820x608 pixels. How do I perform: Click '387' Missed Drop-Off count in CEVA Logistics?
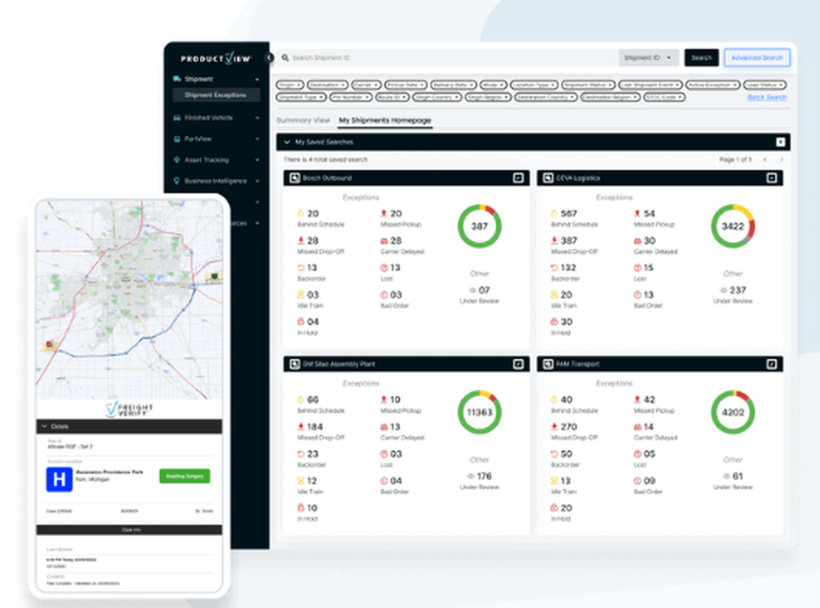(569, 240)
